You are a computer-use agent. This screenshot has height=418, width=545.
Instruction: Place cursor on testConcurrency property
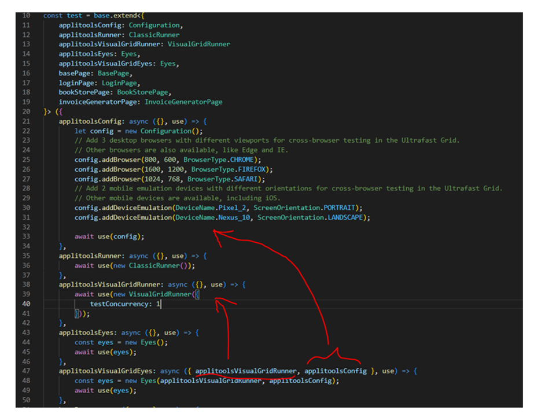[120, 304]
